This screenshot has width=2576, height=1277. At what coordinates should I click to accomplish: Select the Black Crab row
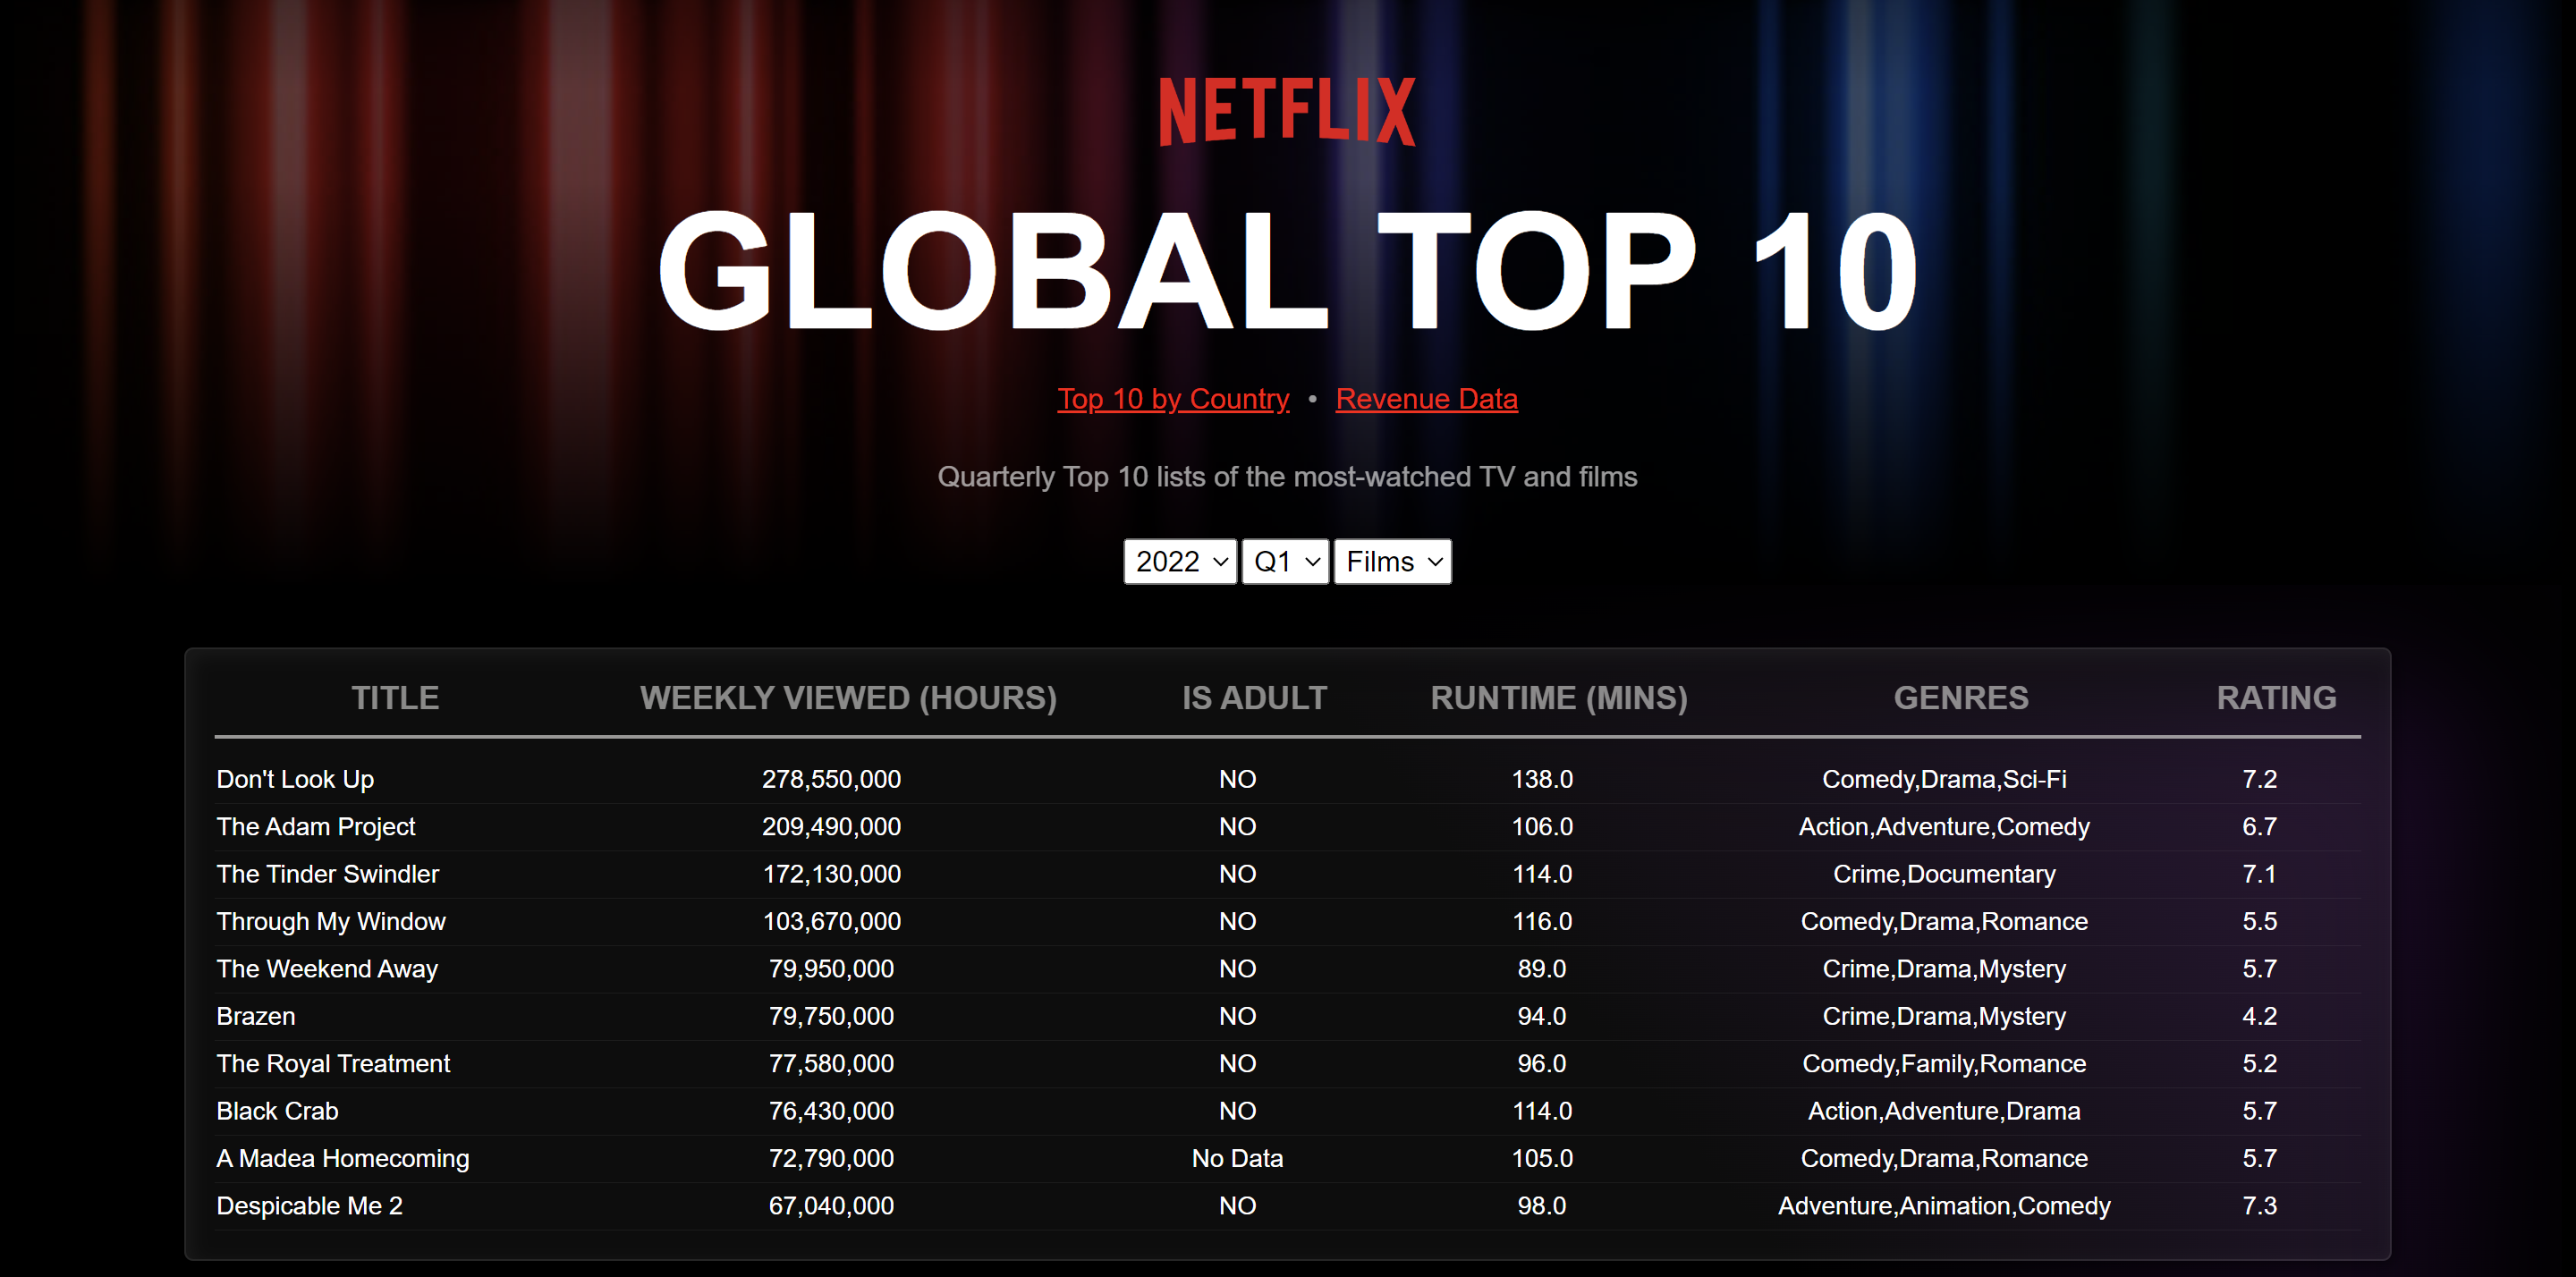[277, 1110]
